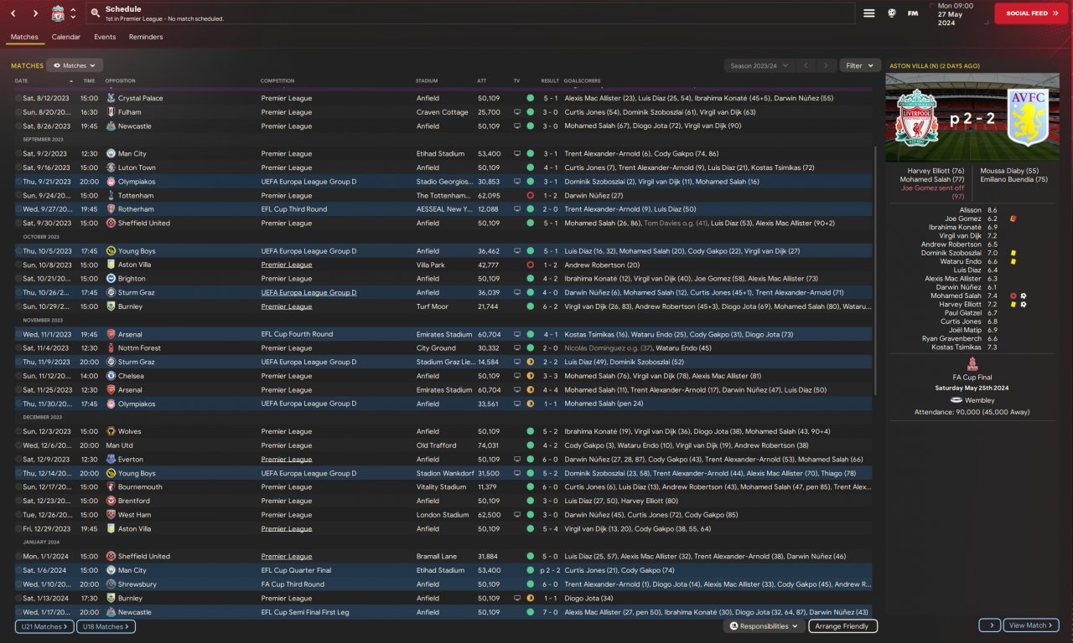The width and height of the screenshot is (1073, 643).
Task: Open the FM menu icon
Action: coord(913,13)
